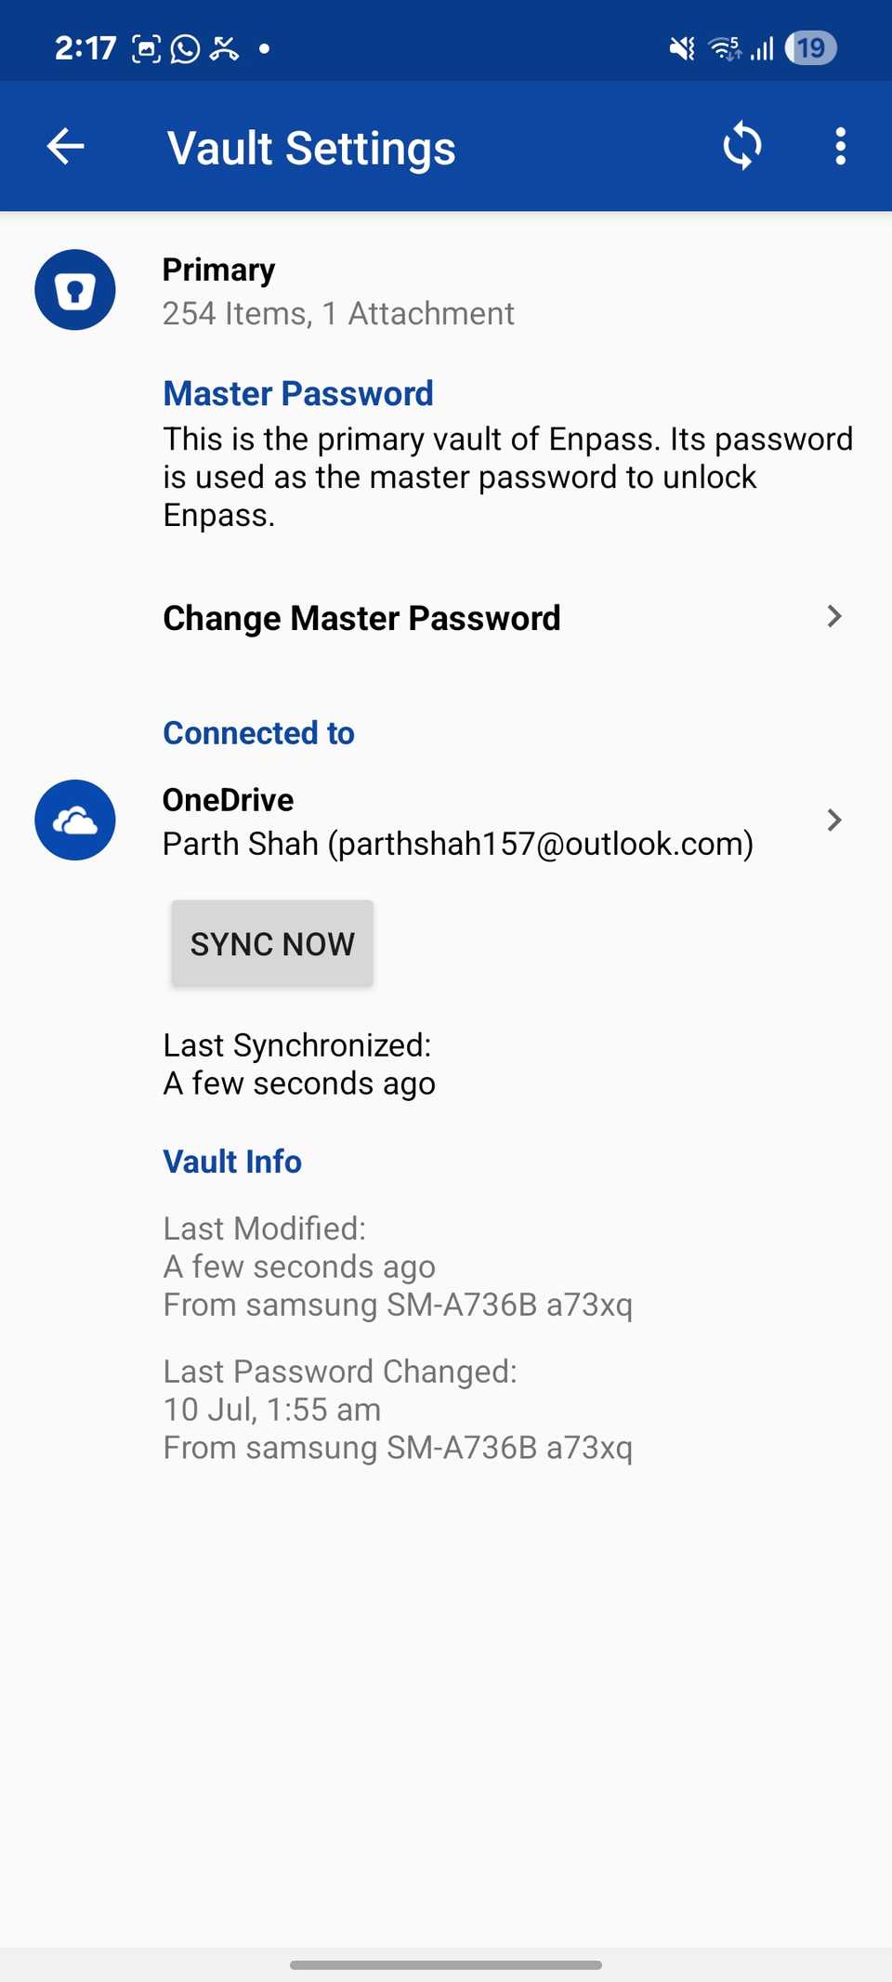Navigate back from Vault Settings
The width and height of the screenshot is (892, 1982).
(x=64, y=146)
